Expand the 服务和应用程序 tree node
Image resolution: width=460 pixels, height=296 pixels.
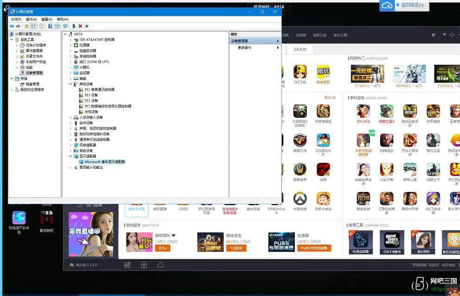(12, 90)
